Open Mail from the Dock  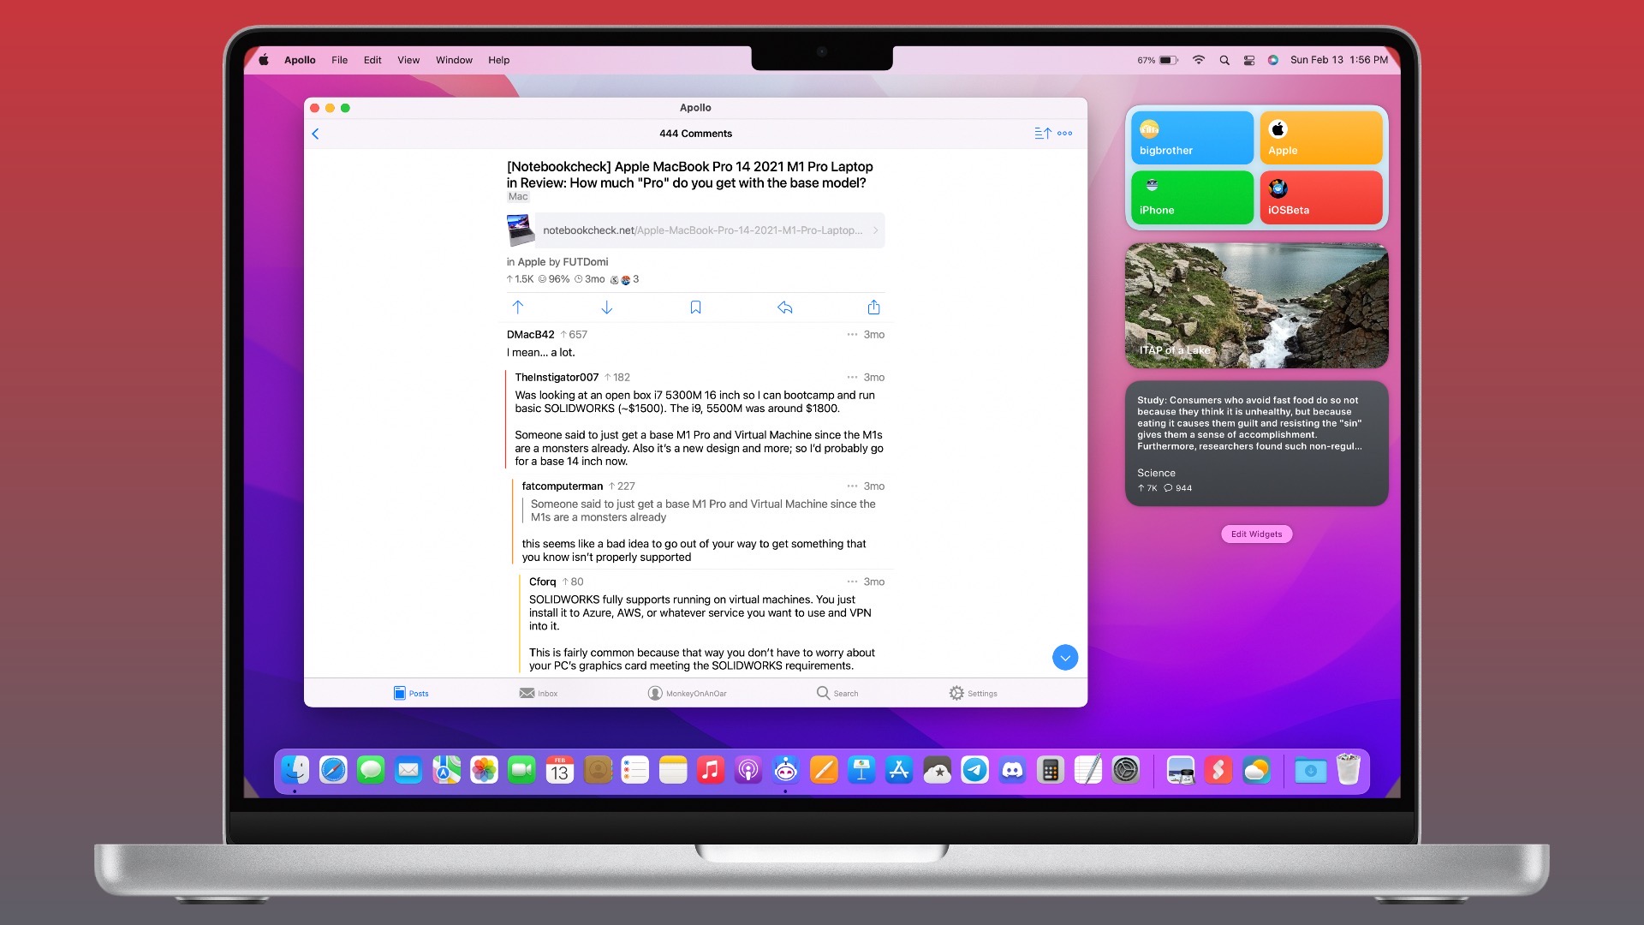408,770
